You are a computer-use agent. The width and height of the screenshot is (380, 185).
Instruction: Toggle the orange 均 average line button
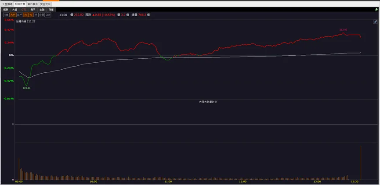point(25,15)
